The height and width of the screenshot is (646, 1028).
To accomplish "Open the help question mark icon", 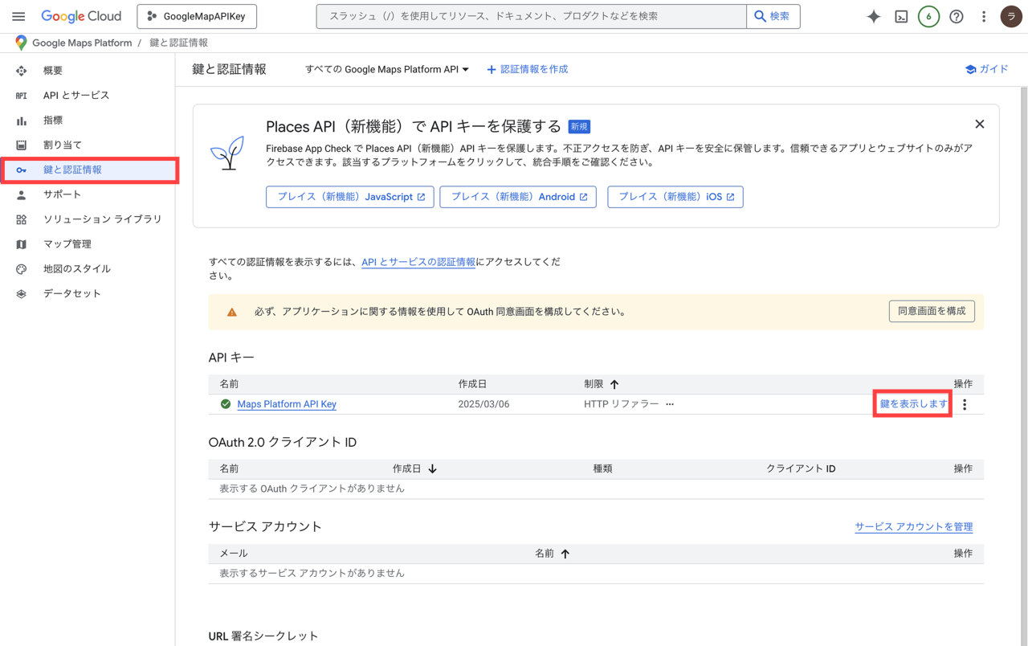I will pos(957,16).
